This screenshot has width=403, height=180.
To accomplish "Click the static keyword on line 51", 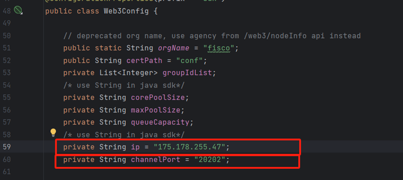I will [108, 48].
